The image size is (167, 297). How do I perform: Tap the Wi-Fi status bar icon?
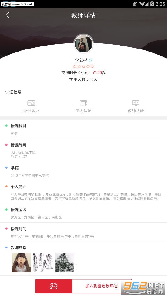point(142,4)
